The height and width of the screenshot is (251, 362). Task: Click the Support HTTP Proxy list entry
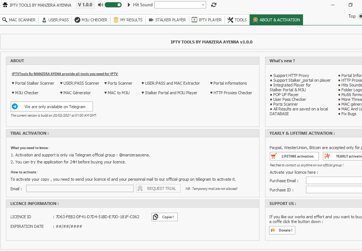pos(289,75)
